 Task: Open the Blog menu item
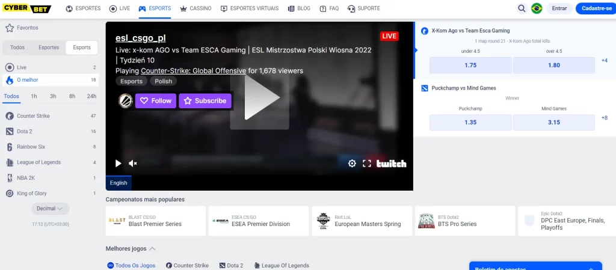[x=299, y=8]
